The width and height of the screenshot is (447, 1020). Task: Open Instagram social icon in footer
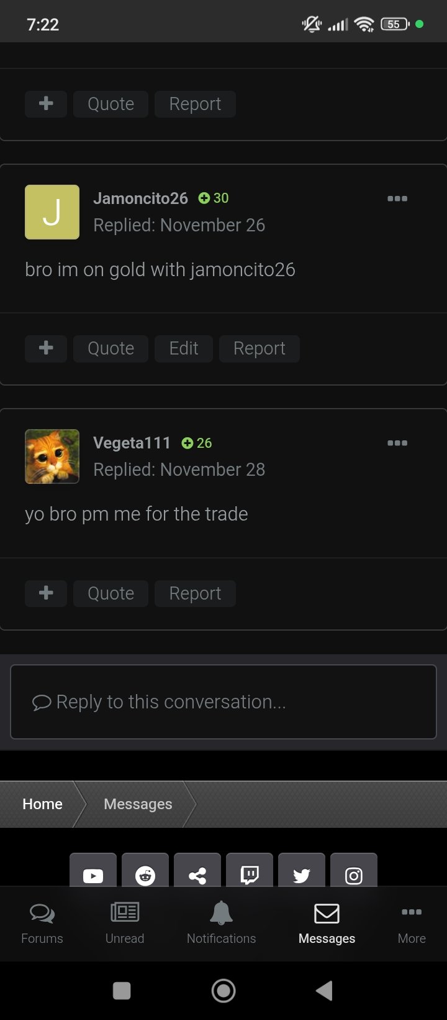tap(354, 871)
